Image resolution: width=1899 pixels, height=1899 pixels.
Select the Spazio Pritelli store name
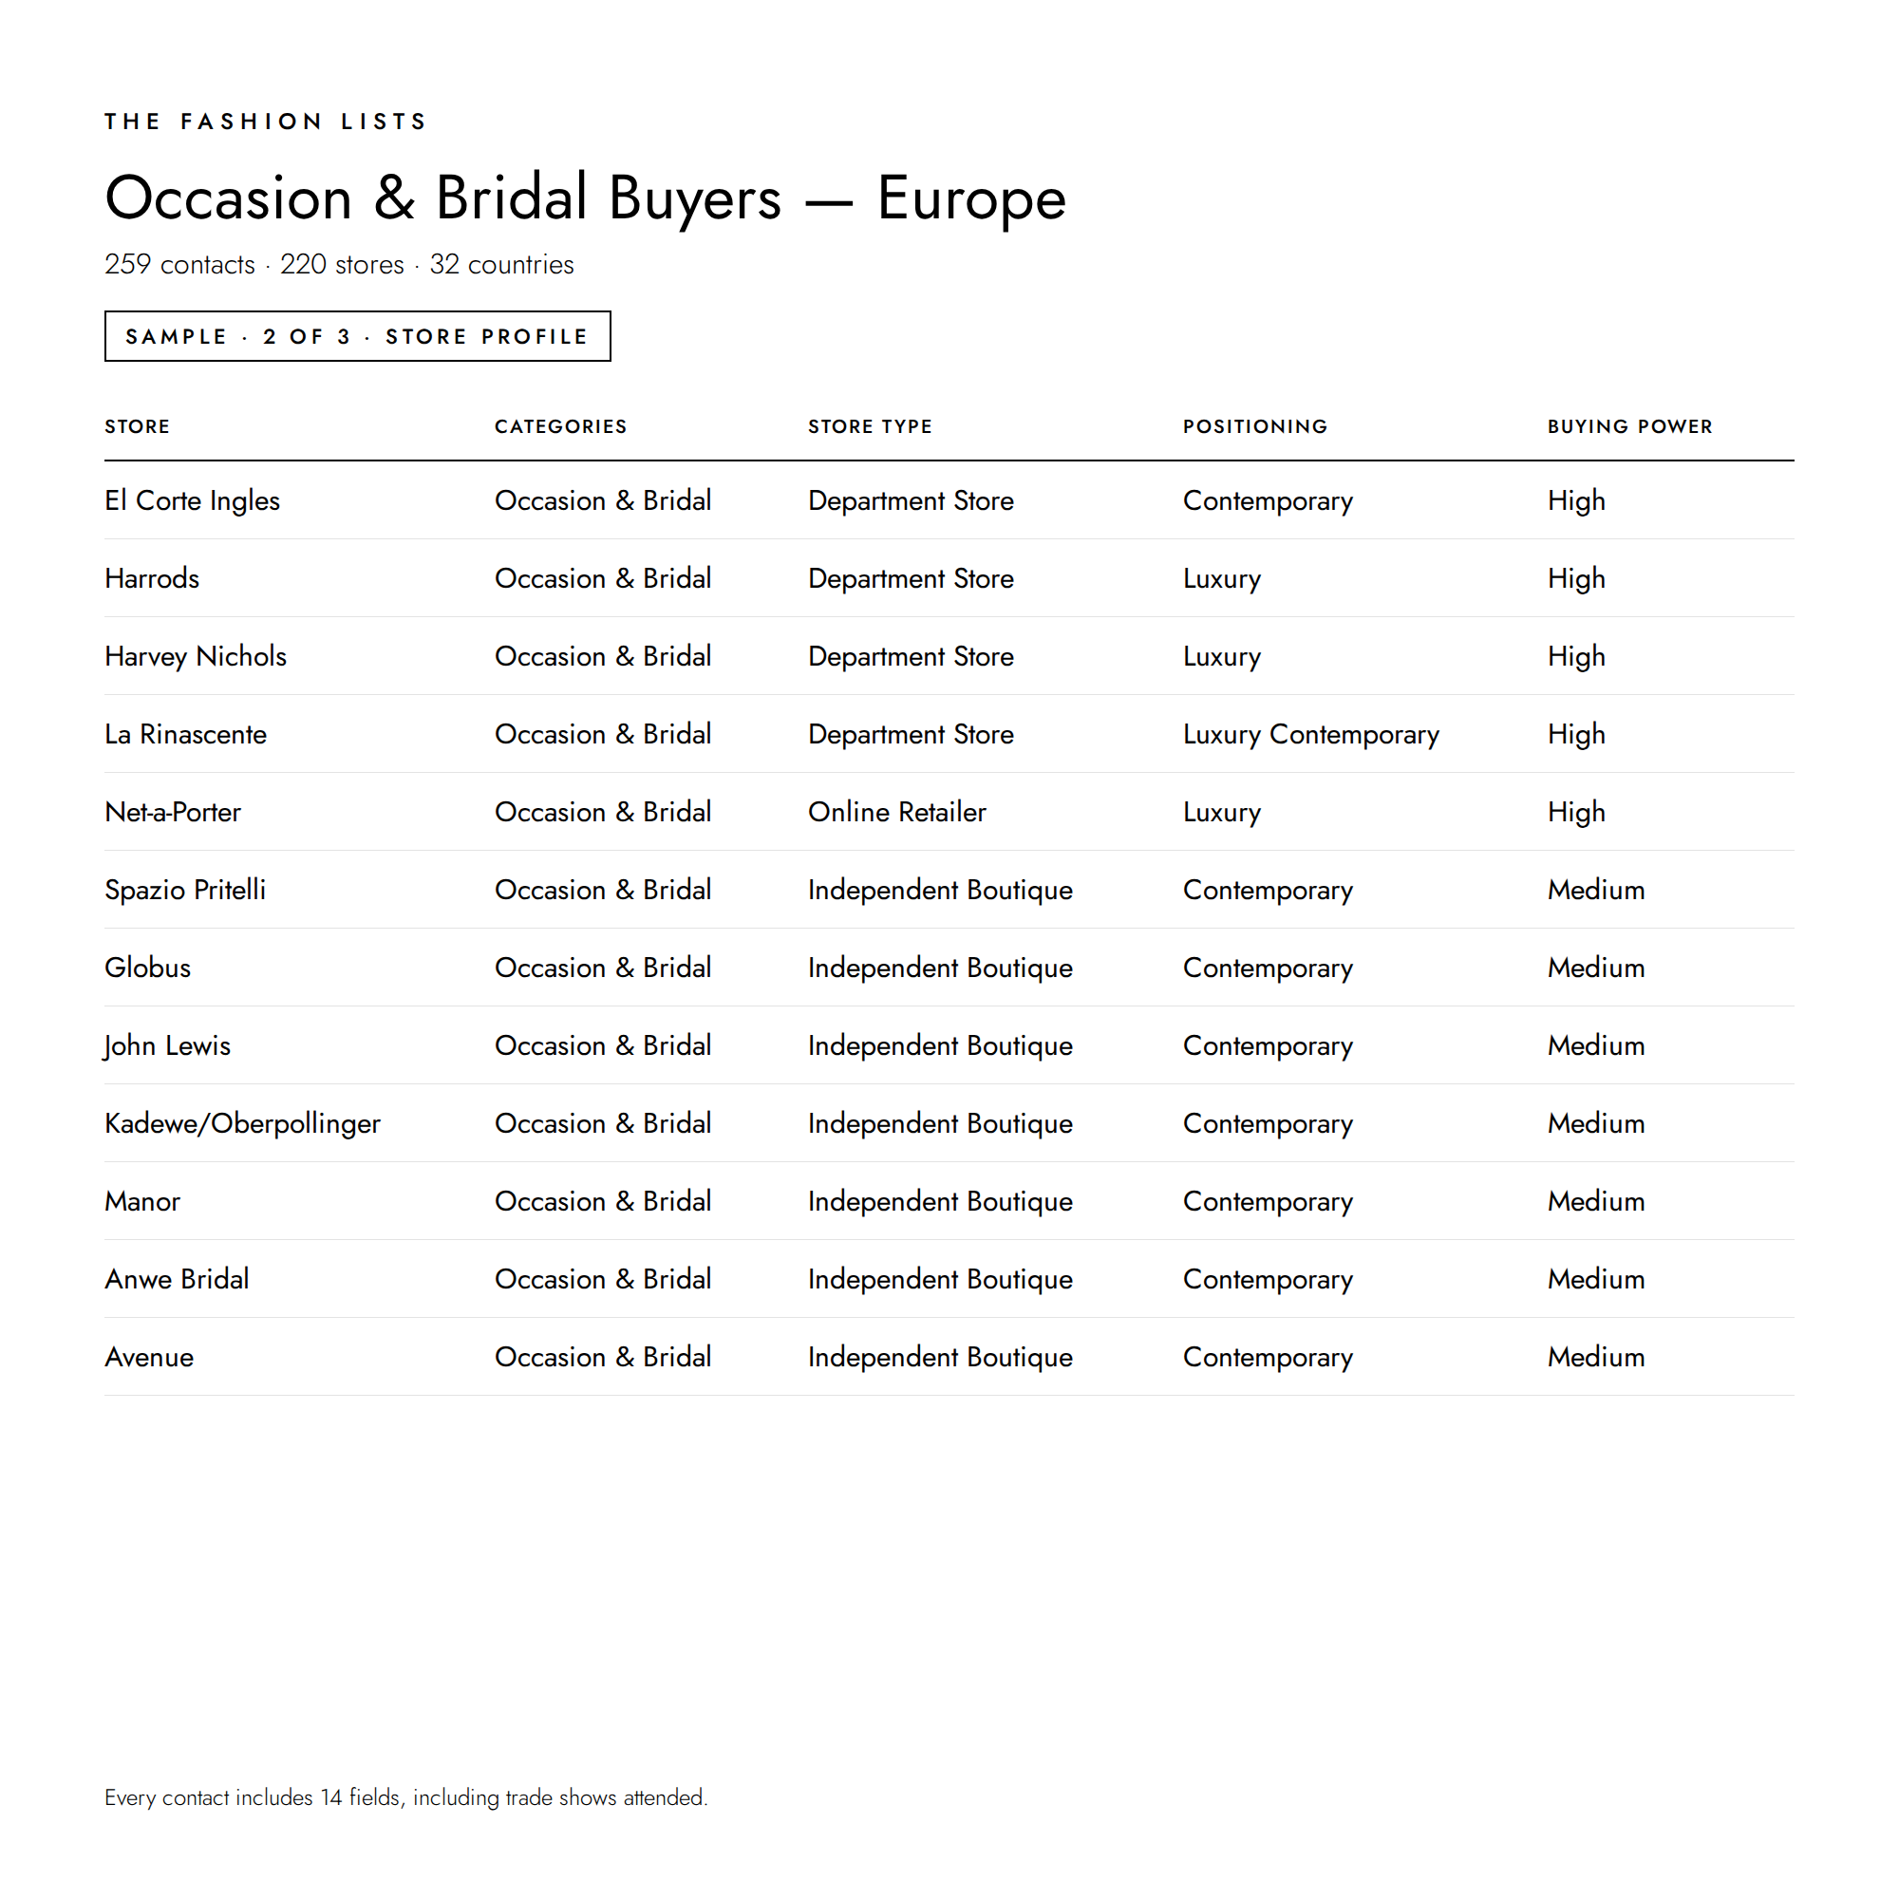186,890
